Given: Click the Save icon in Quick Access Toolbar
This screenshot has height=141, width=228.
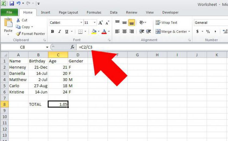Looking at the screenshot, I should point(12,3).
